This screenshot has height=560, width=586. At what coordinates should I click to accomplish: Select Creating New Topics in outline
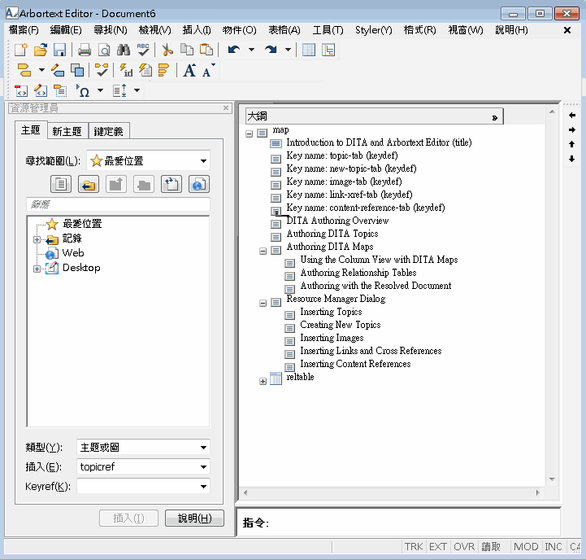(x=341, y=325)
